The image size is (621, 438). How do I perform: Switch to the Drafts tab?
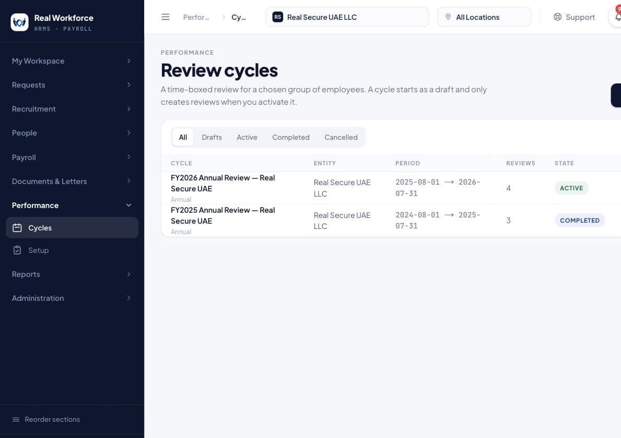pos(212,137)
